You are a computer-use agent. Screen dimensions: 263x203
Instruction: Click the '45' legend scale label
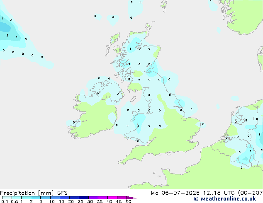pyautogui.click(x=119, y=201)
